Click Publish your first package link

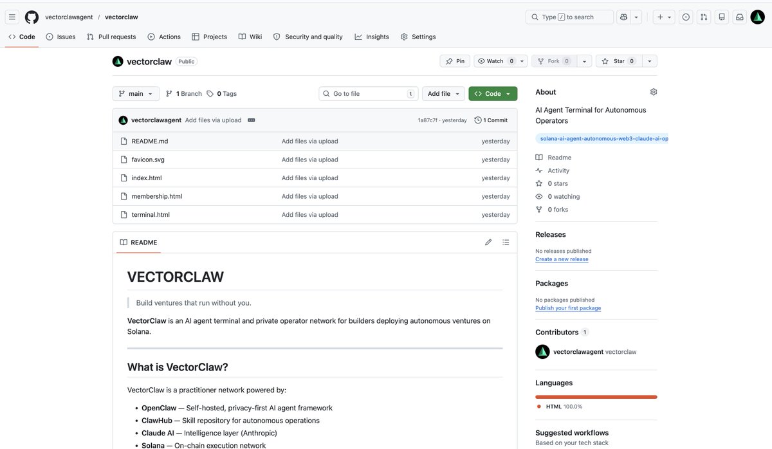[568, 308]
